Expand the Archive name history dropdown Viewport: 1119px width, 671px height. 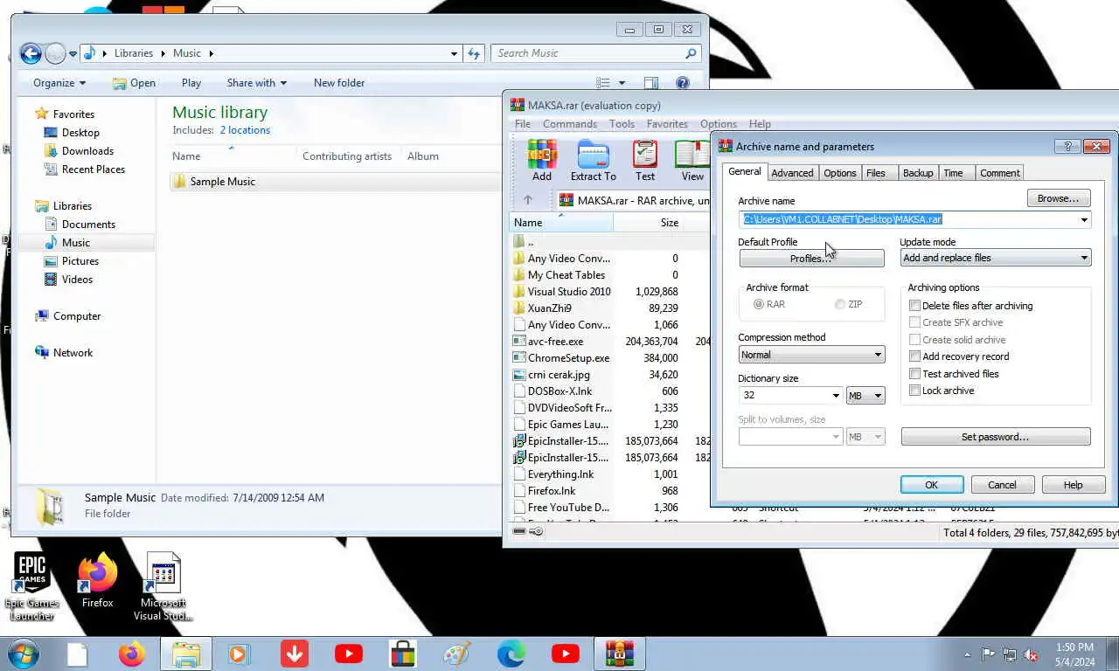click(1084, 219)
